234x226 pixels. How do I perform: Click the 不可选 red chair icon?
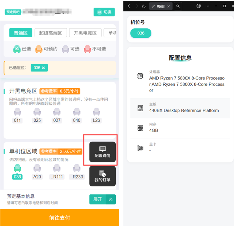(87, 49)
